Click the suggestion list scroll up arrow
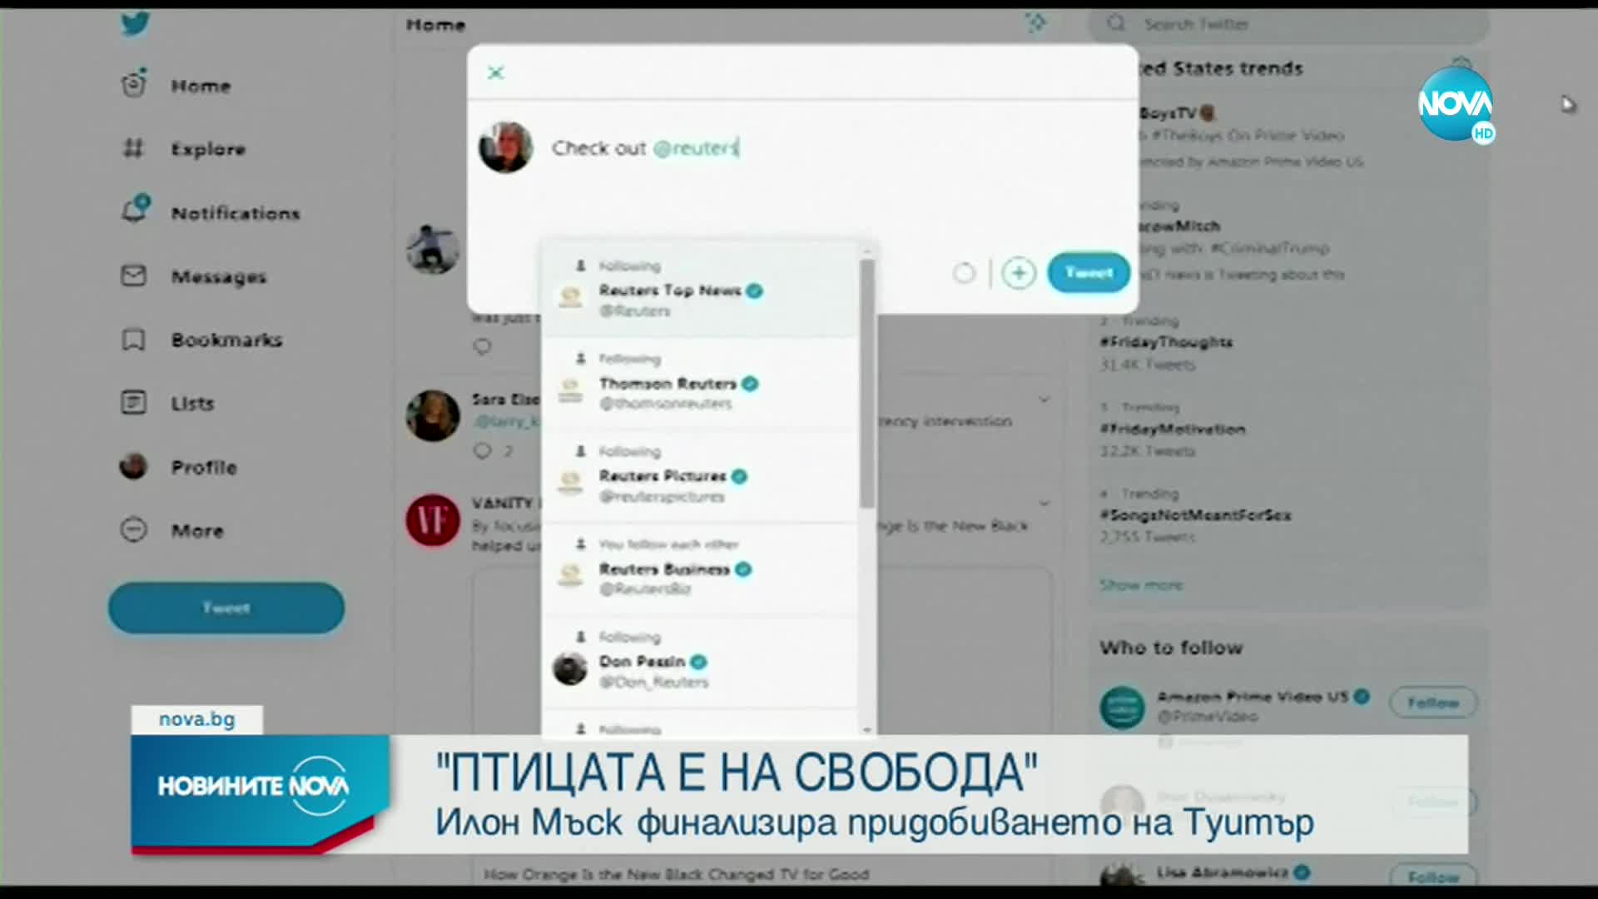The height and width of the screenshot is (899, 1598). 867,250
